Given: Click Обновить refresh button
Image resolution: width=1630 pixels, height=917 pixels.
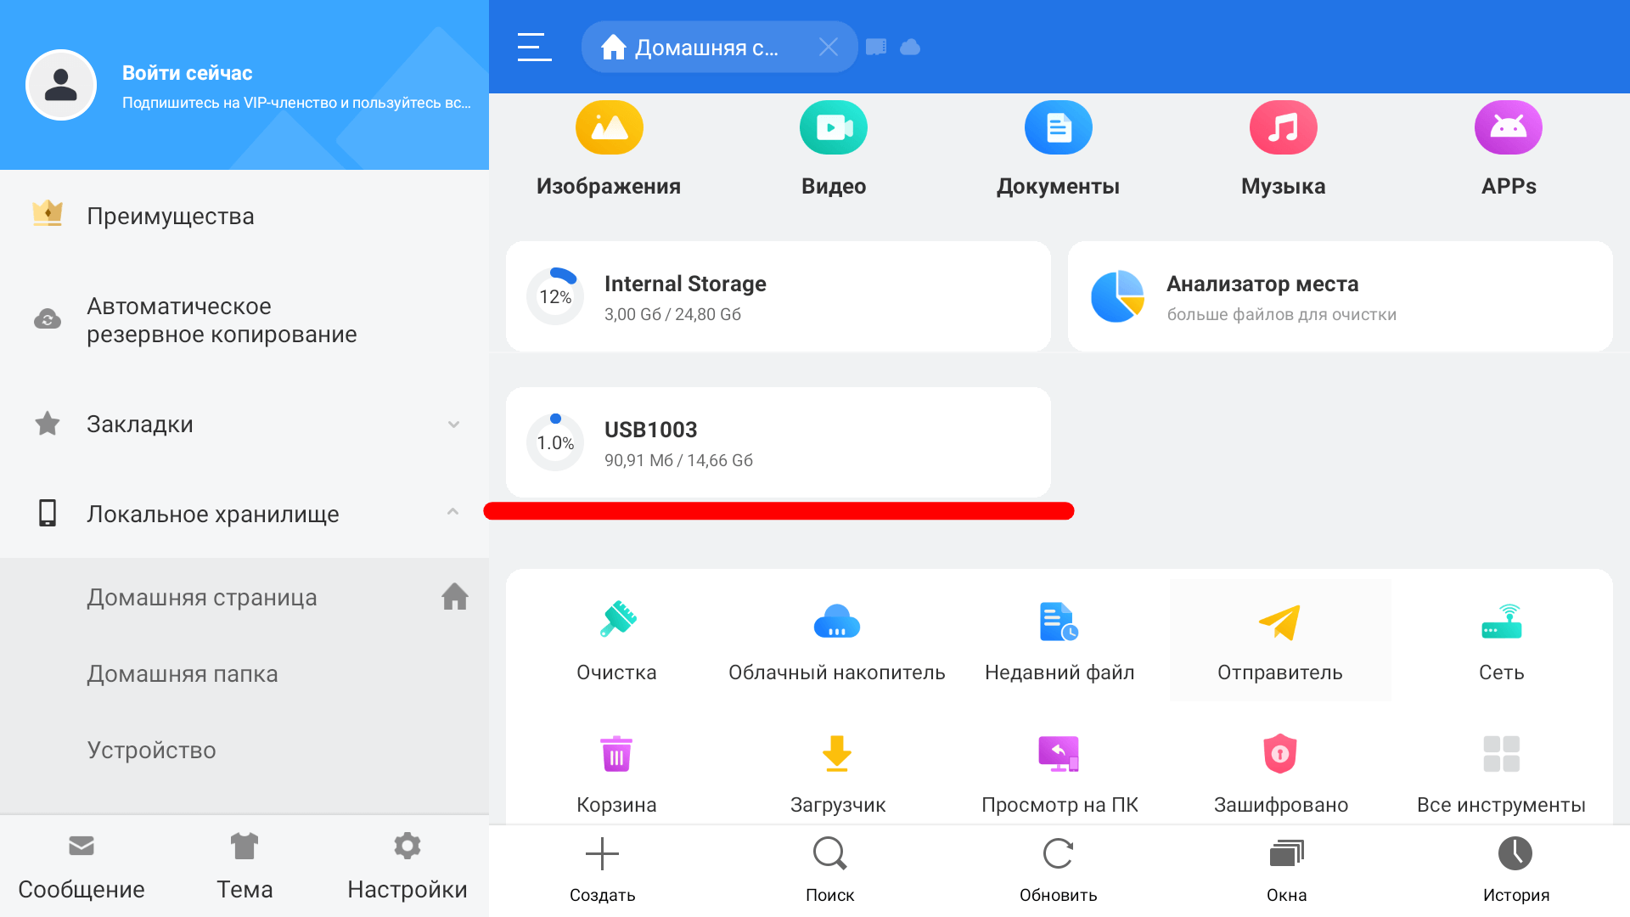Looking at the screenshot, I should [1059, 870].
